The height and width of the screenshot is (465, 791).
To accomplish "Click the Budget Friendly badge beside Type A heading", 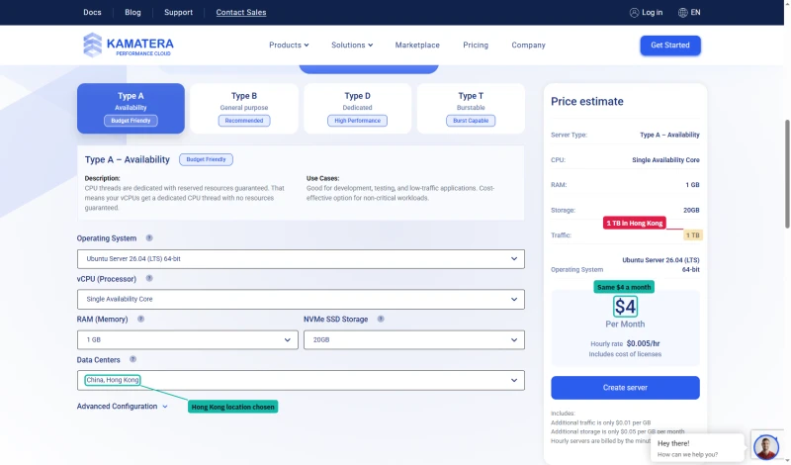I will click(206, 159).
